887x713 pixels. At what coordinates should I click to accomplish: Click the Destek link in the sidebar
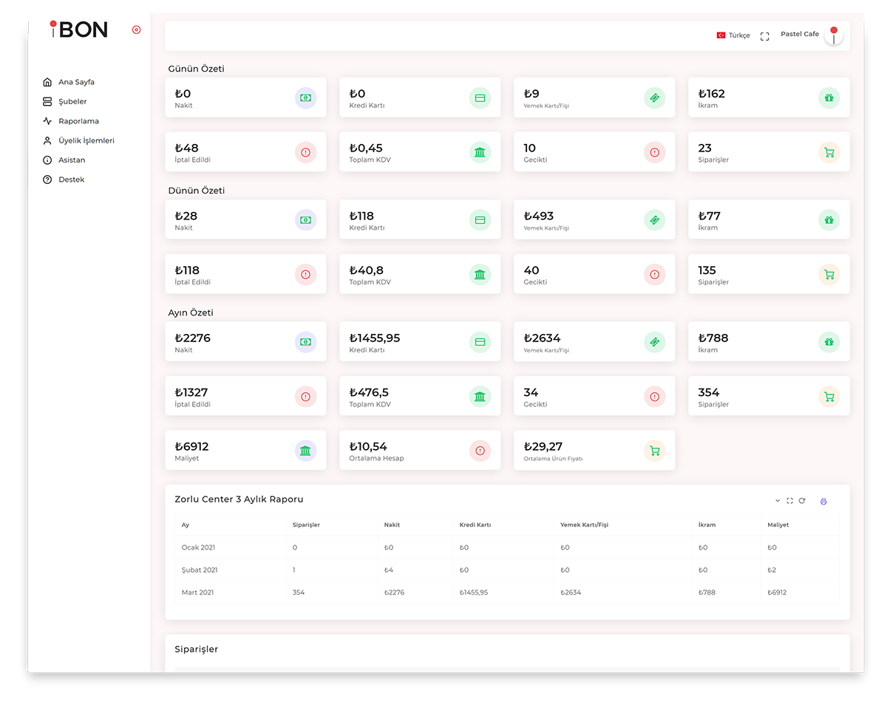[x=71, y=180]
